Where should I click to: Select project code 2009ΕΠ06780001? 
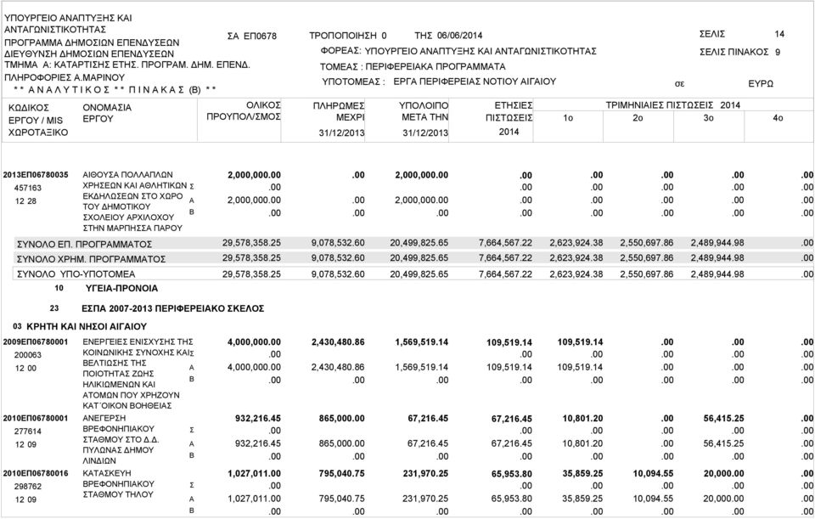click(36, 341)
